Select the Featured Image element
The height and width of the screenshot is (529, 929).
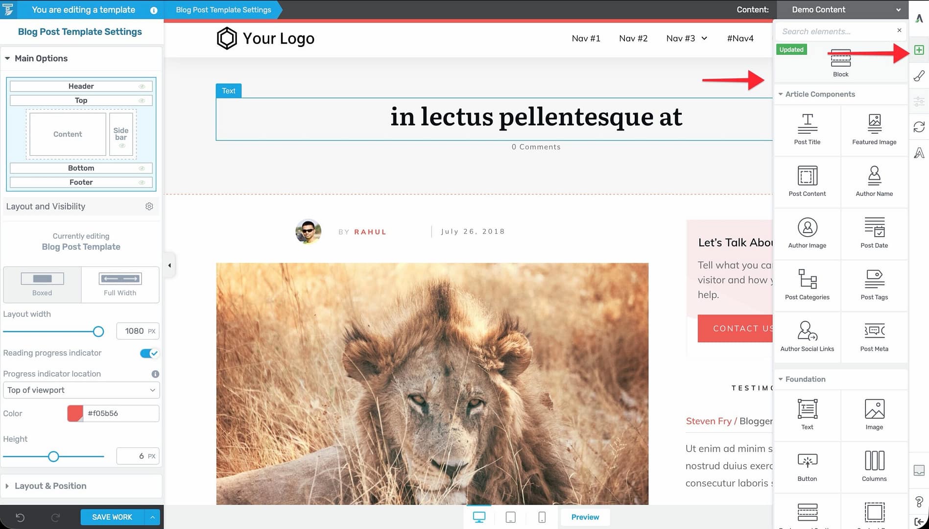pyautogui.click(x=874, y=129)
